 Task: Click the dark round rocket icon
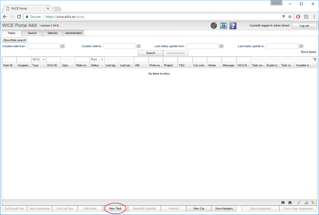[214, 25]
